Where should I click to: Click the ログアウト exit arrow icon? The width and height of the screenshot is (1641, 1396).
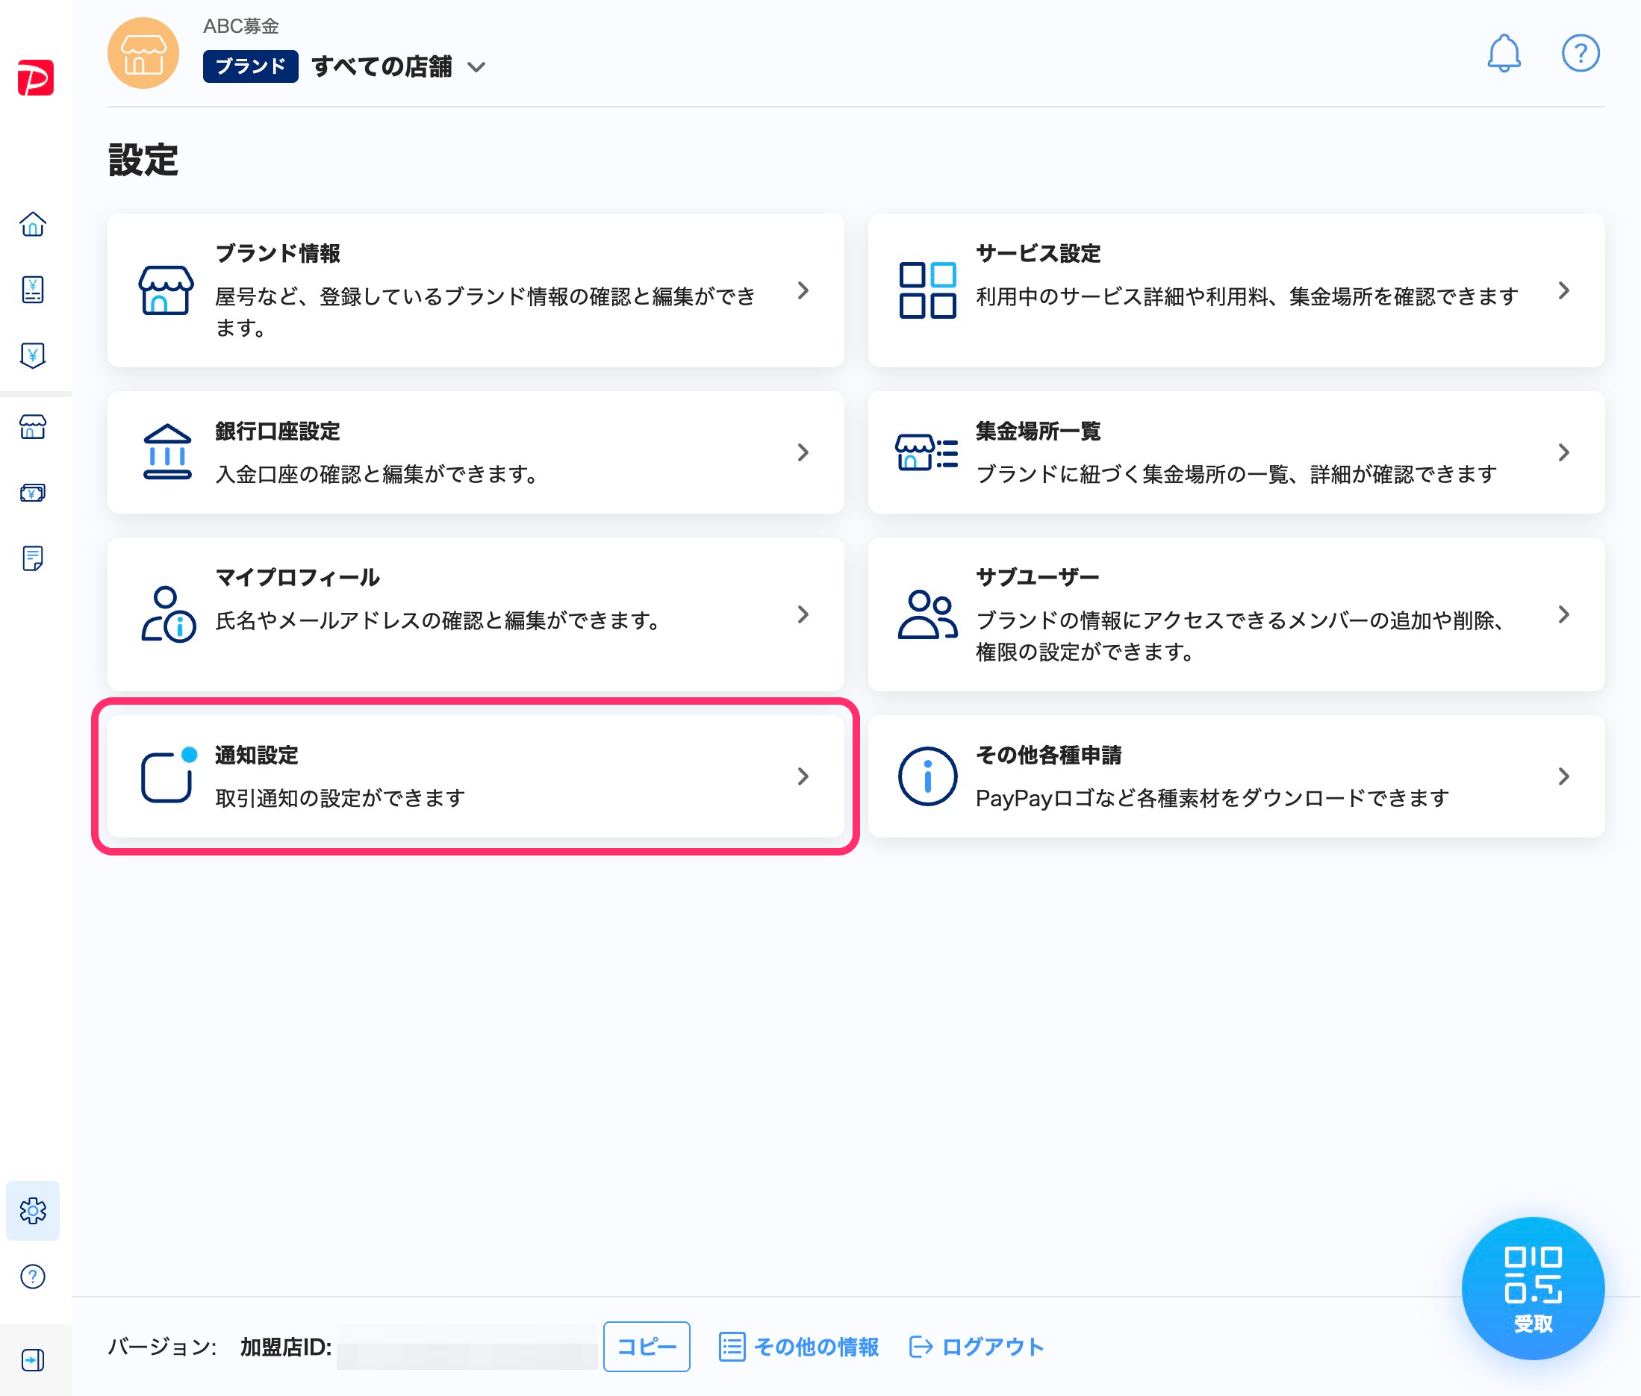tap(921, 1346)
